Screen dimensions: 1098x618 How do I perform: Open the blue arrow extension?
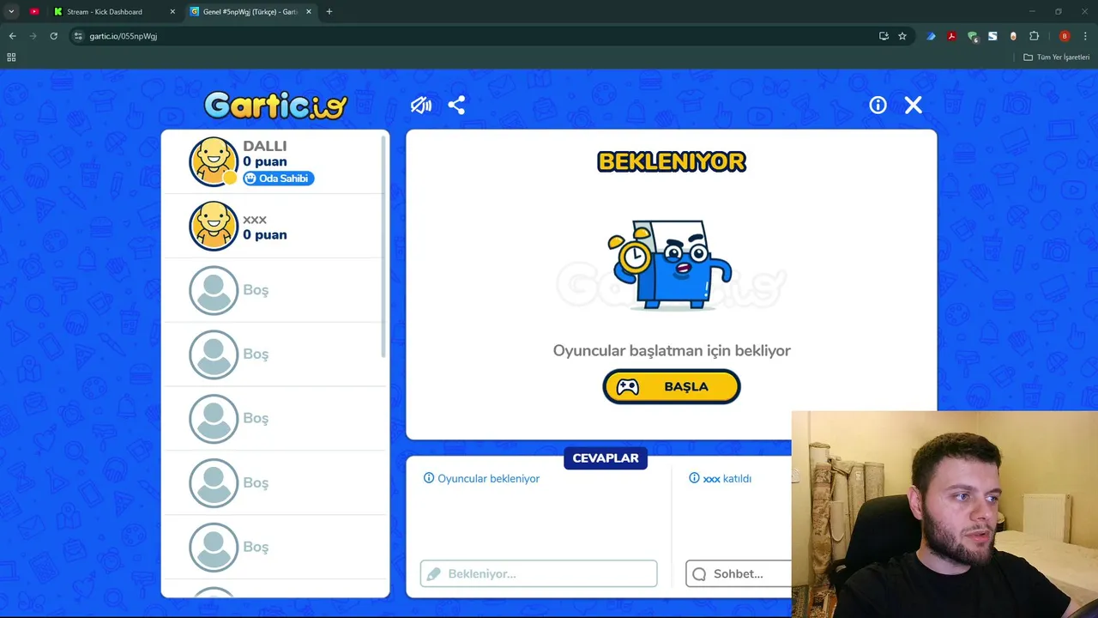coord(931,36)
